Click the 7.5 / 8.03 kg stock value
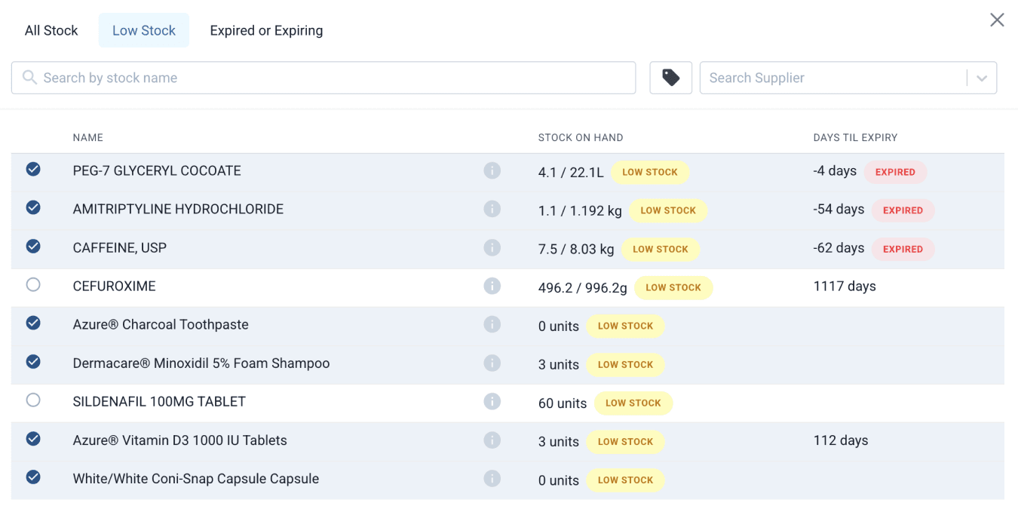Image resolution: width=1018 pixels, height=515 pixels. pyautogui.click(x=576, y=250)
